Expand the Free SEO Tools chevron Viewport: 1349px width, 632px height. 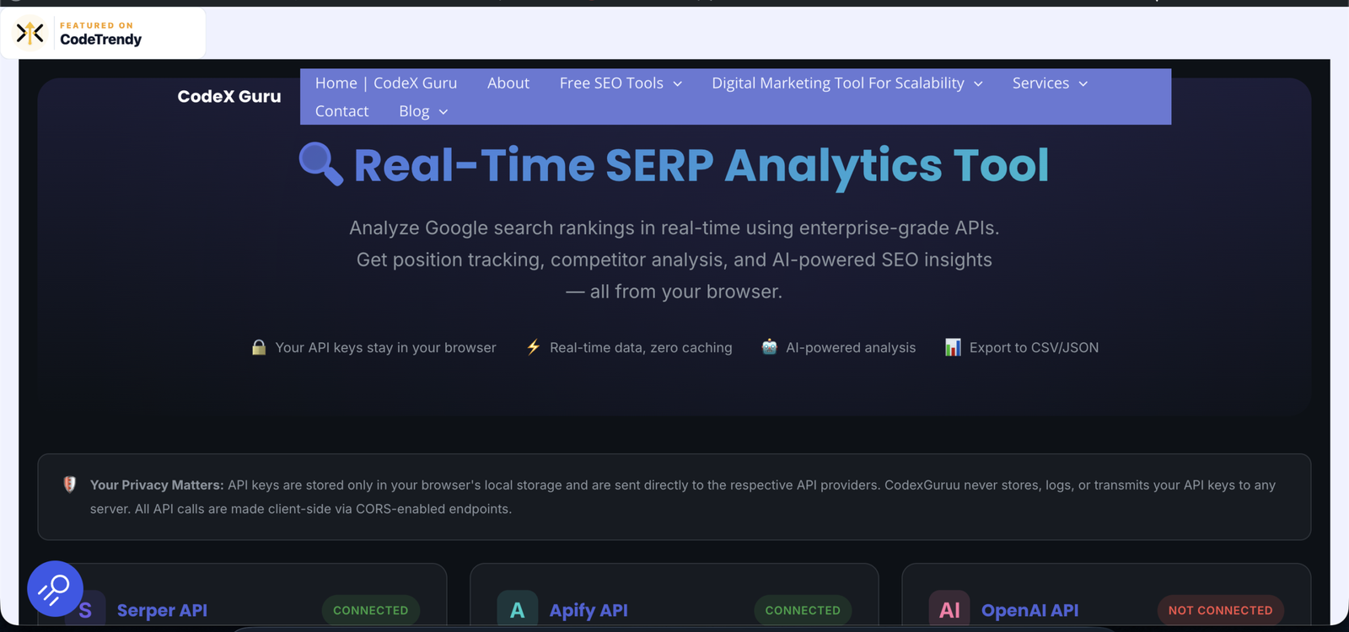coord(677,84)
